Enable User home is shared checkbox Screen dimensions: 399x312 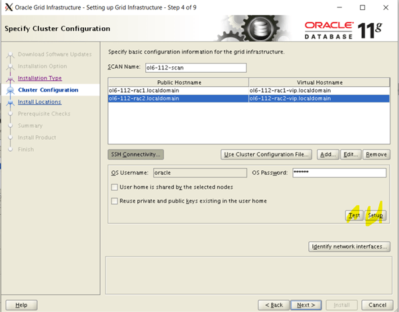[x=115, y=187]
